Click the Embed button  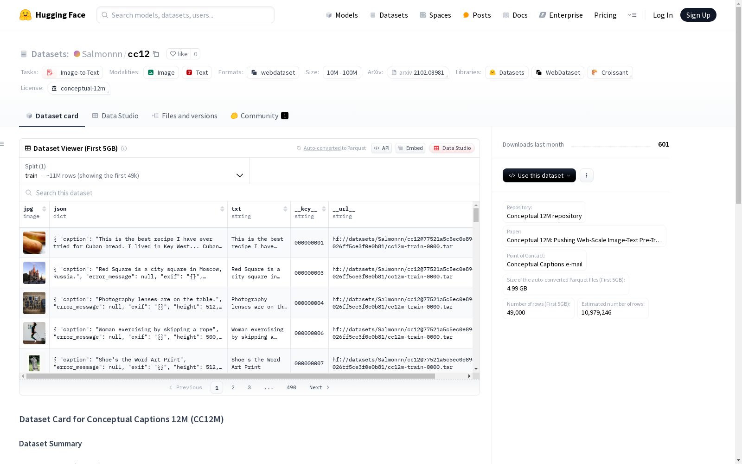click(x=410, y=148)
